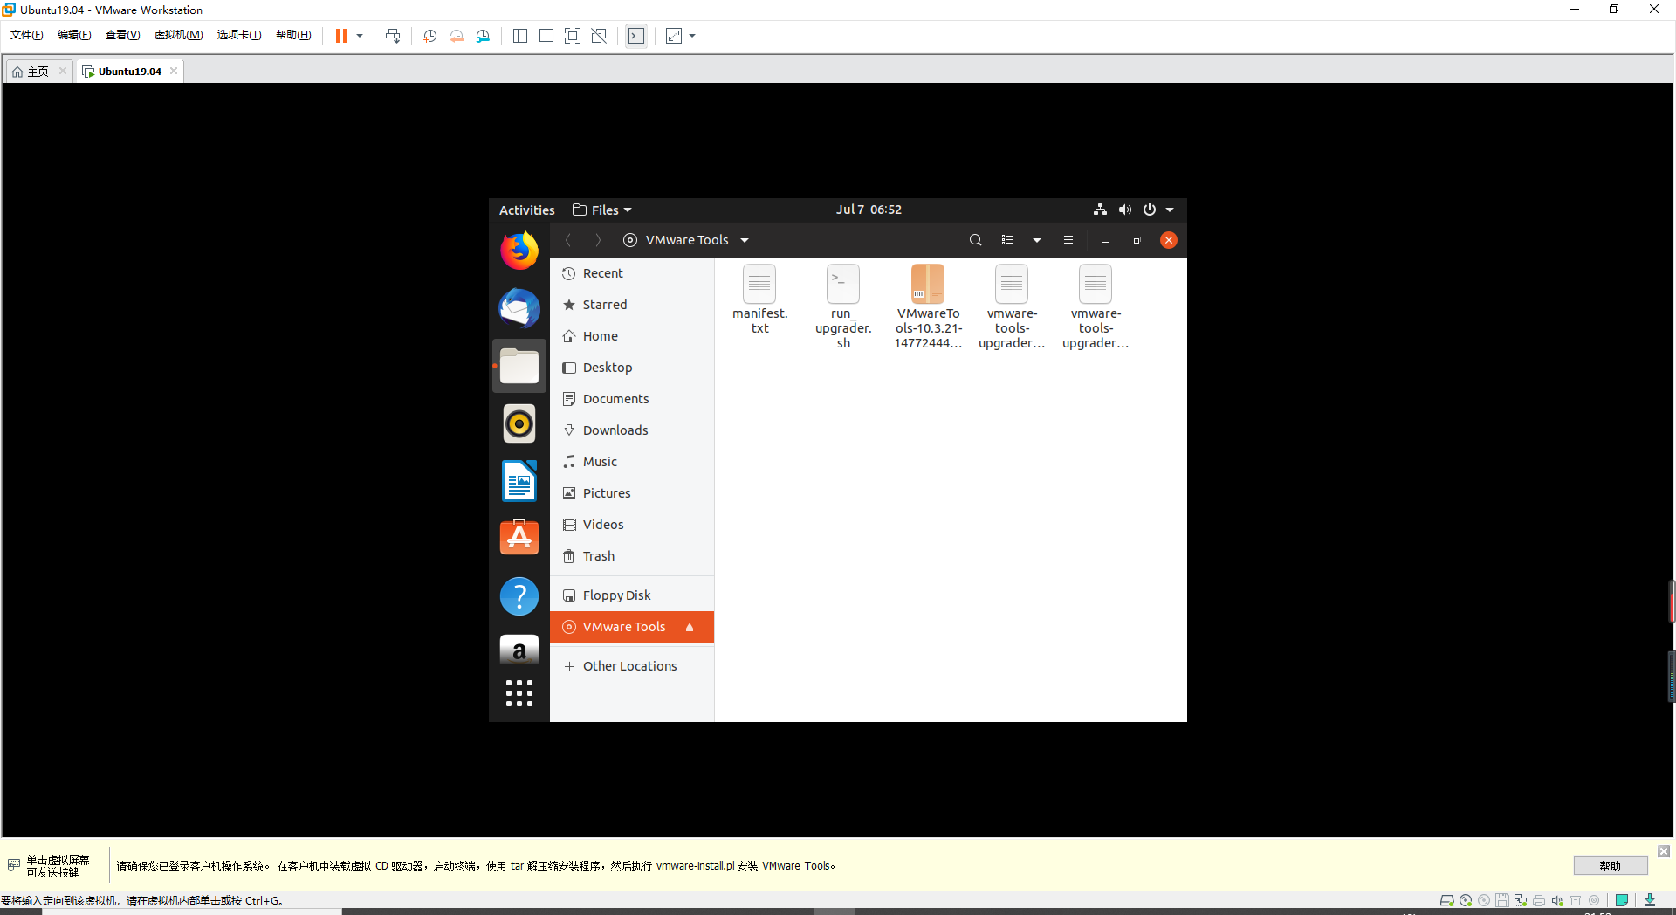1676x915 pixels.
Task: Go to Home in the Files sidebar
Action: [632, 336]
